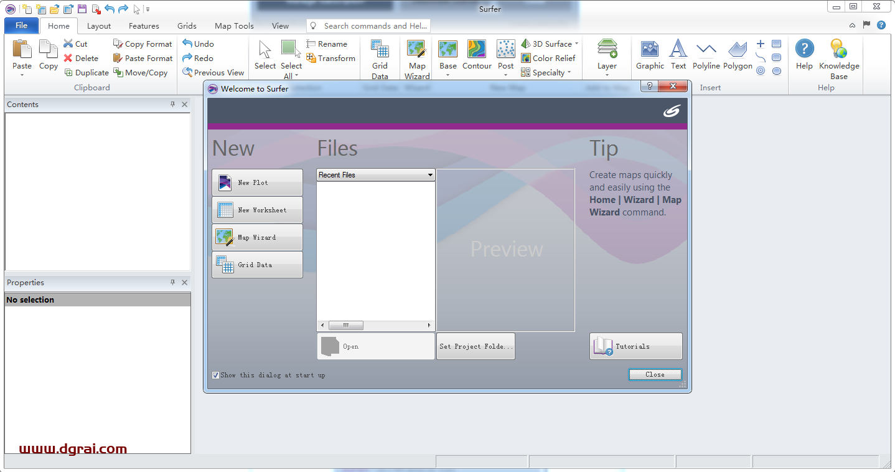895x472 pixels.
Task: Click New Plot in the welcome dialog
Action: coord(257,182)
